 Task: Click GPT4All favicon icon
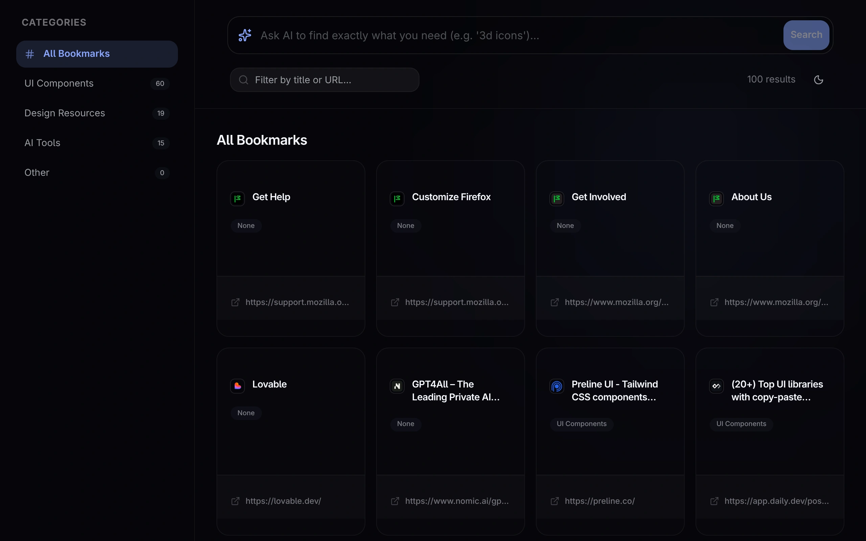click(x=397, y=386)
